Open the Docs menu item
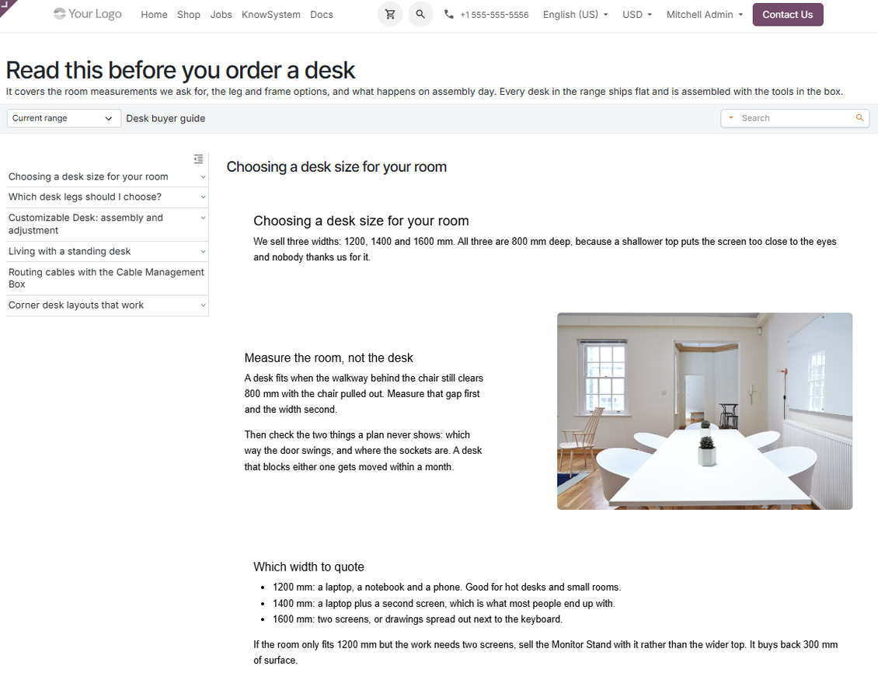878x680 pixels. pos(322,15)
